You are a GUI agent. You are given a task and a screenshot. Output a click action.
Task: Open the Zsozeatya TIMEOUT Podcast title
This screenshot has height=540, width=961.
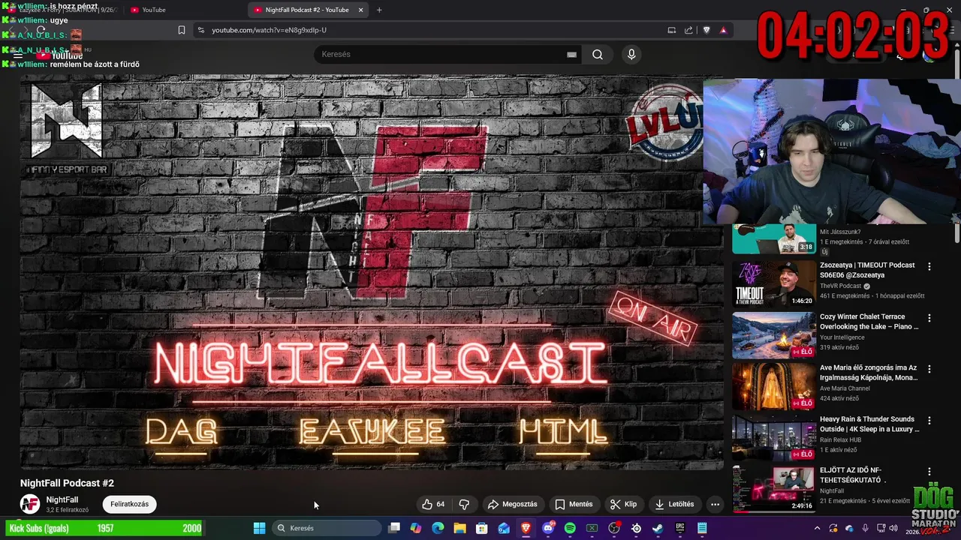(867, 270)
